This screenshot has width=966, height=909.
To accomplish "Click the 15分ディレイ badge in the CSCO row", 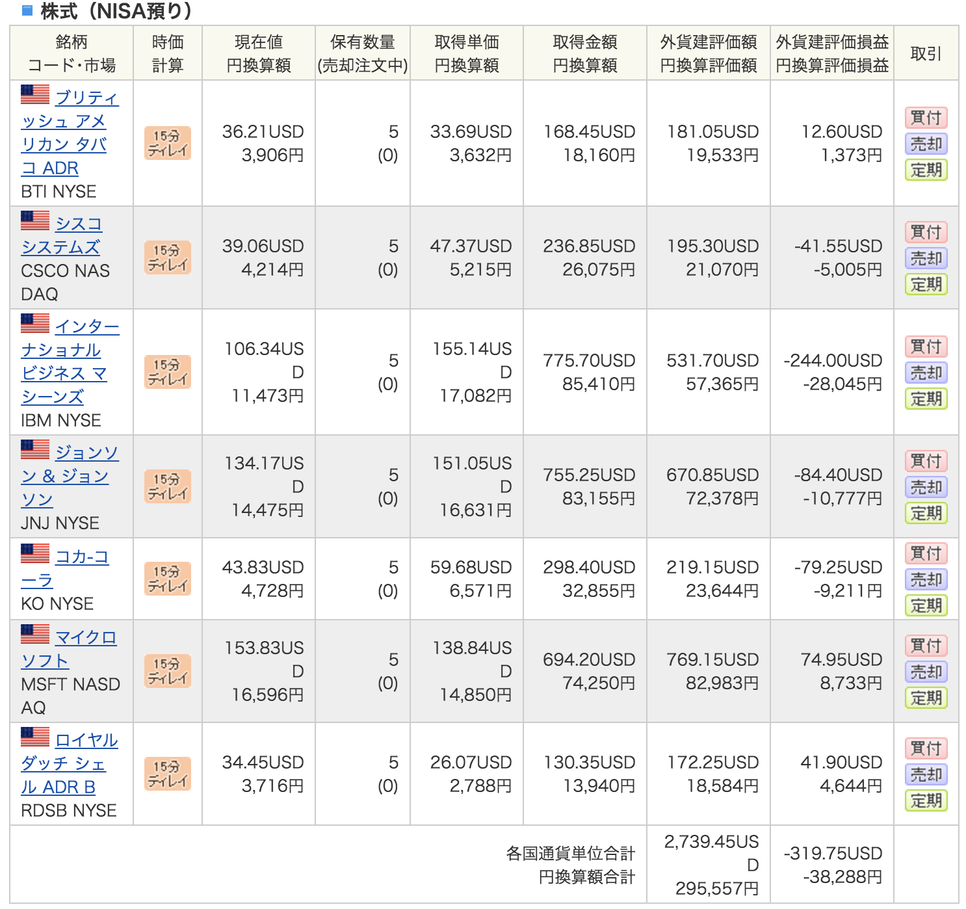I will 168,257.
